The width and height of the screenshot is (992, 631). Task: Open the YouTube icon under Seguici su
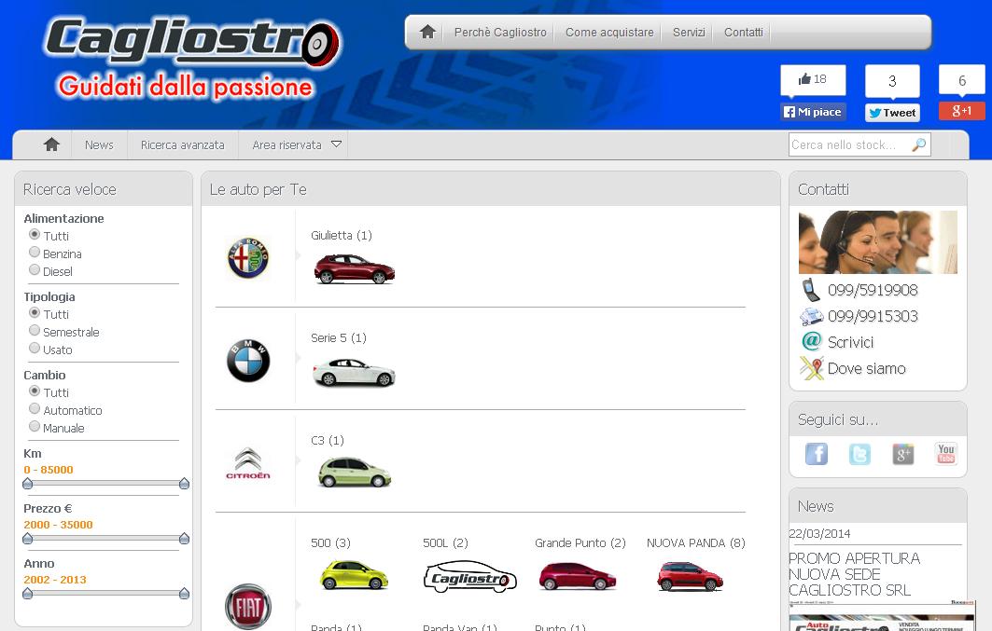click(x=946, y=454)
